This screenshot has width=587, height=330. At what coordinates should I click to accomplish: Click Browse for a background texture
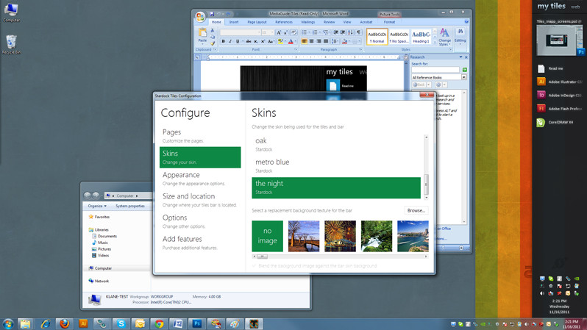coord(416,211)
